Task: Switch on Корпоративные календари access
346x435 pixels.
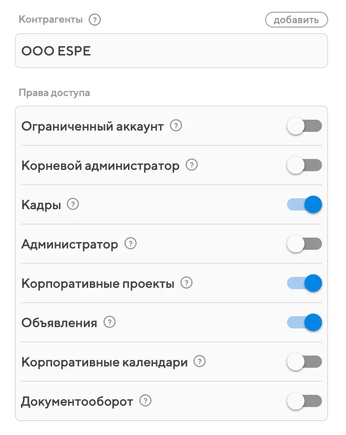Action: pos(304,362)
